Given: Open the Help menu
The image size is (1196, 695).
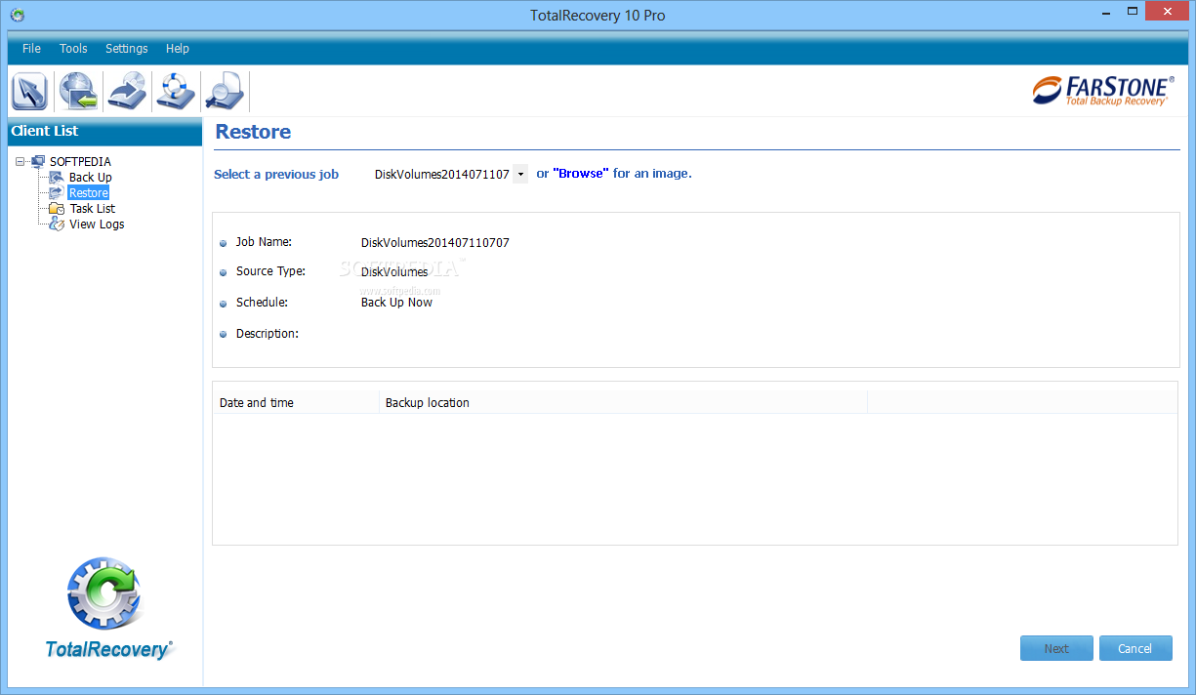Looking at the screenshot, I should point(178,48).
